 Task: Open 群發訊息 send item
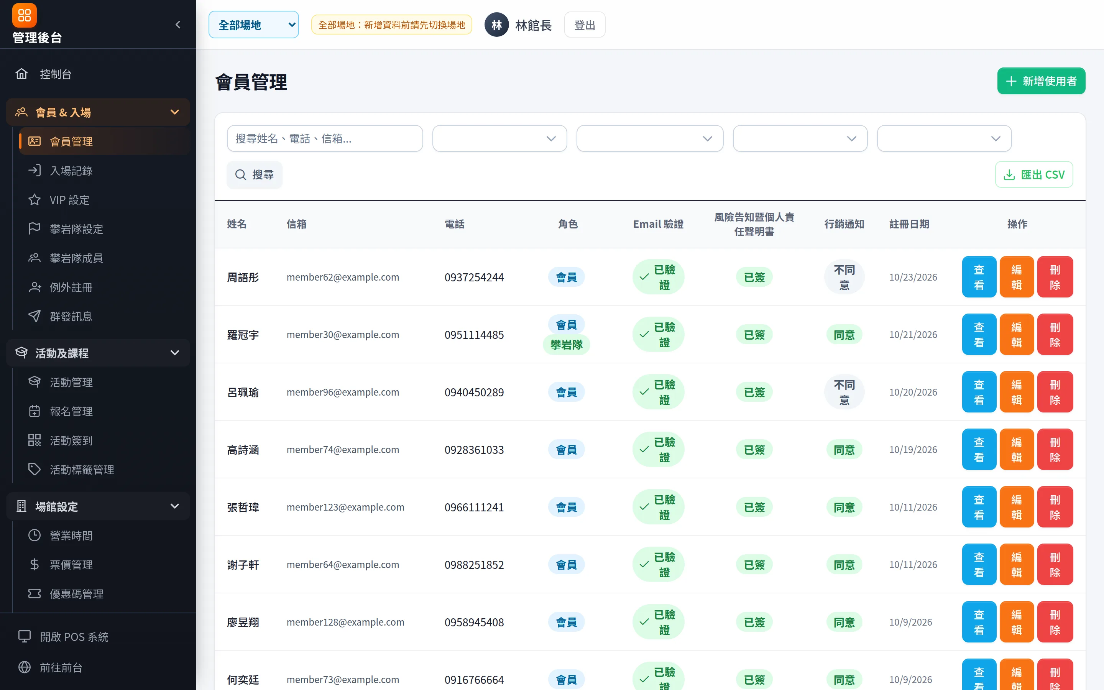click(x=104, y=316)
